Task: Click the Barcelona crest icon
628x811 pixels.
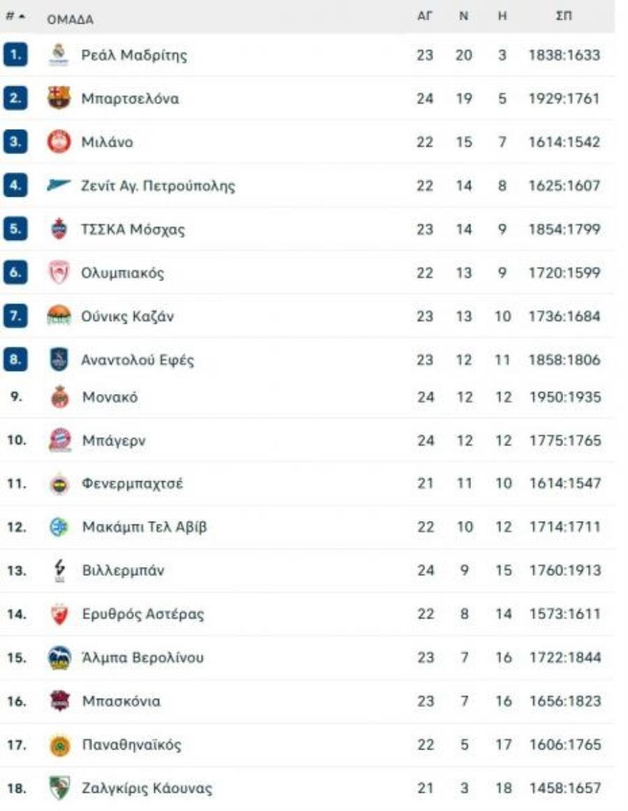Action: click(59, 98)
